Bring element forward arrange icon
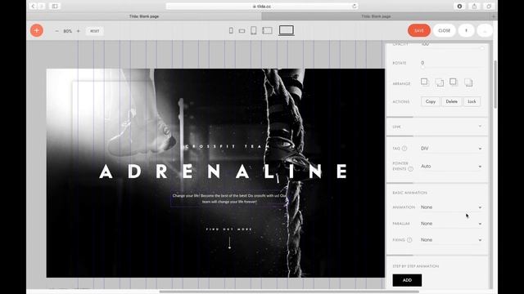Screen dimensions: 524x294 click(x=440, y=82)
